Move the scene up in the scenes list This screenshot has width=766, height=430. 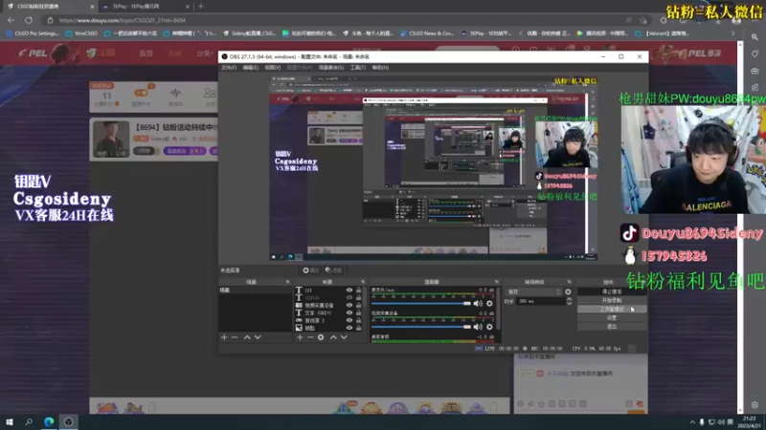tap(247, 337)
